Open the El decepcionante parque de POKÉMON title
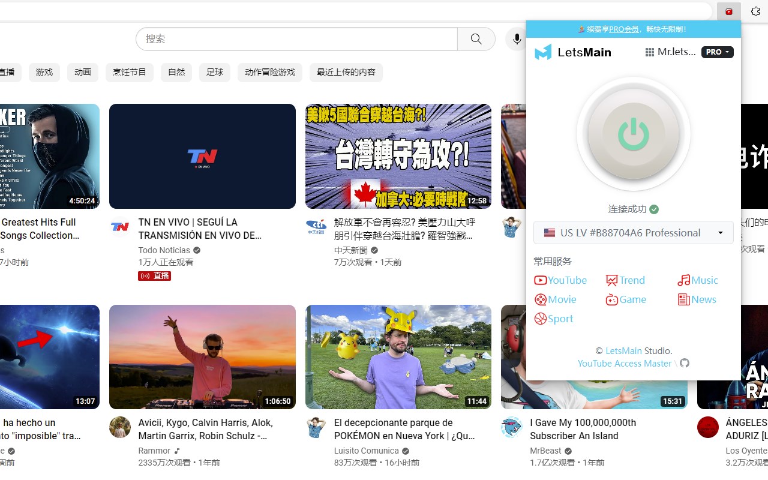 click(404, 429)
